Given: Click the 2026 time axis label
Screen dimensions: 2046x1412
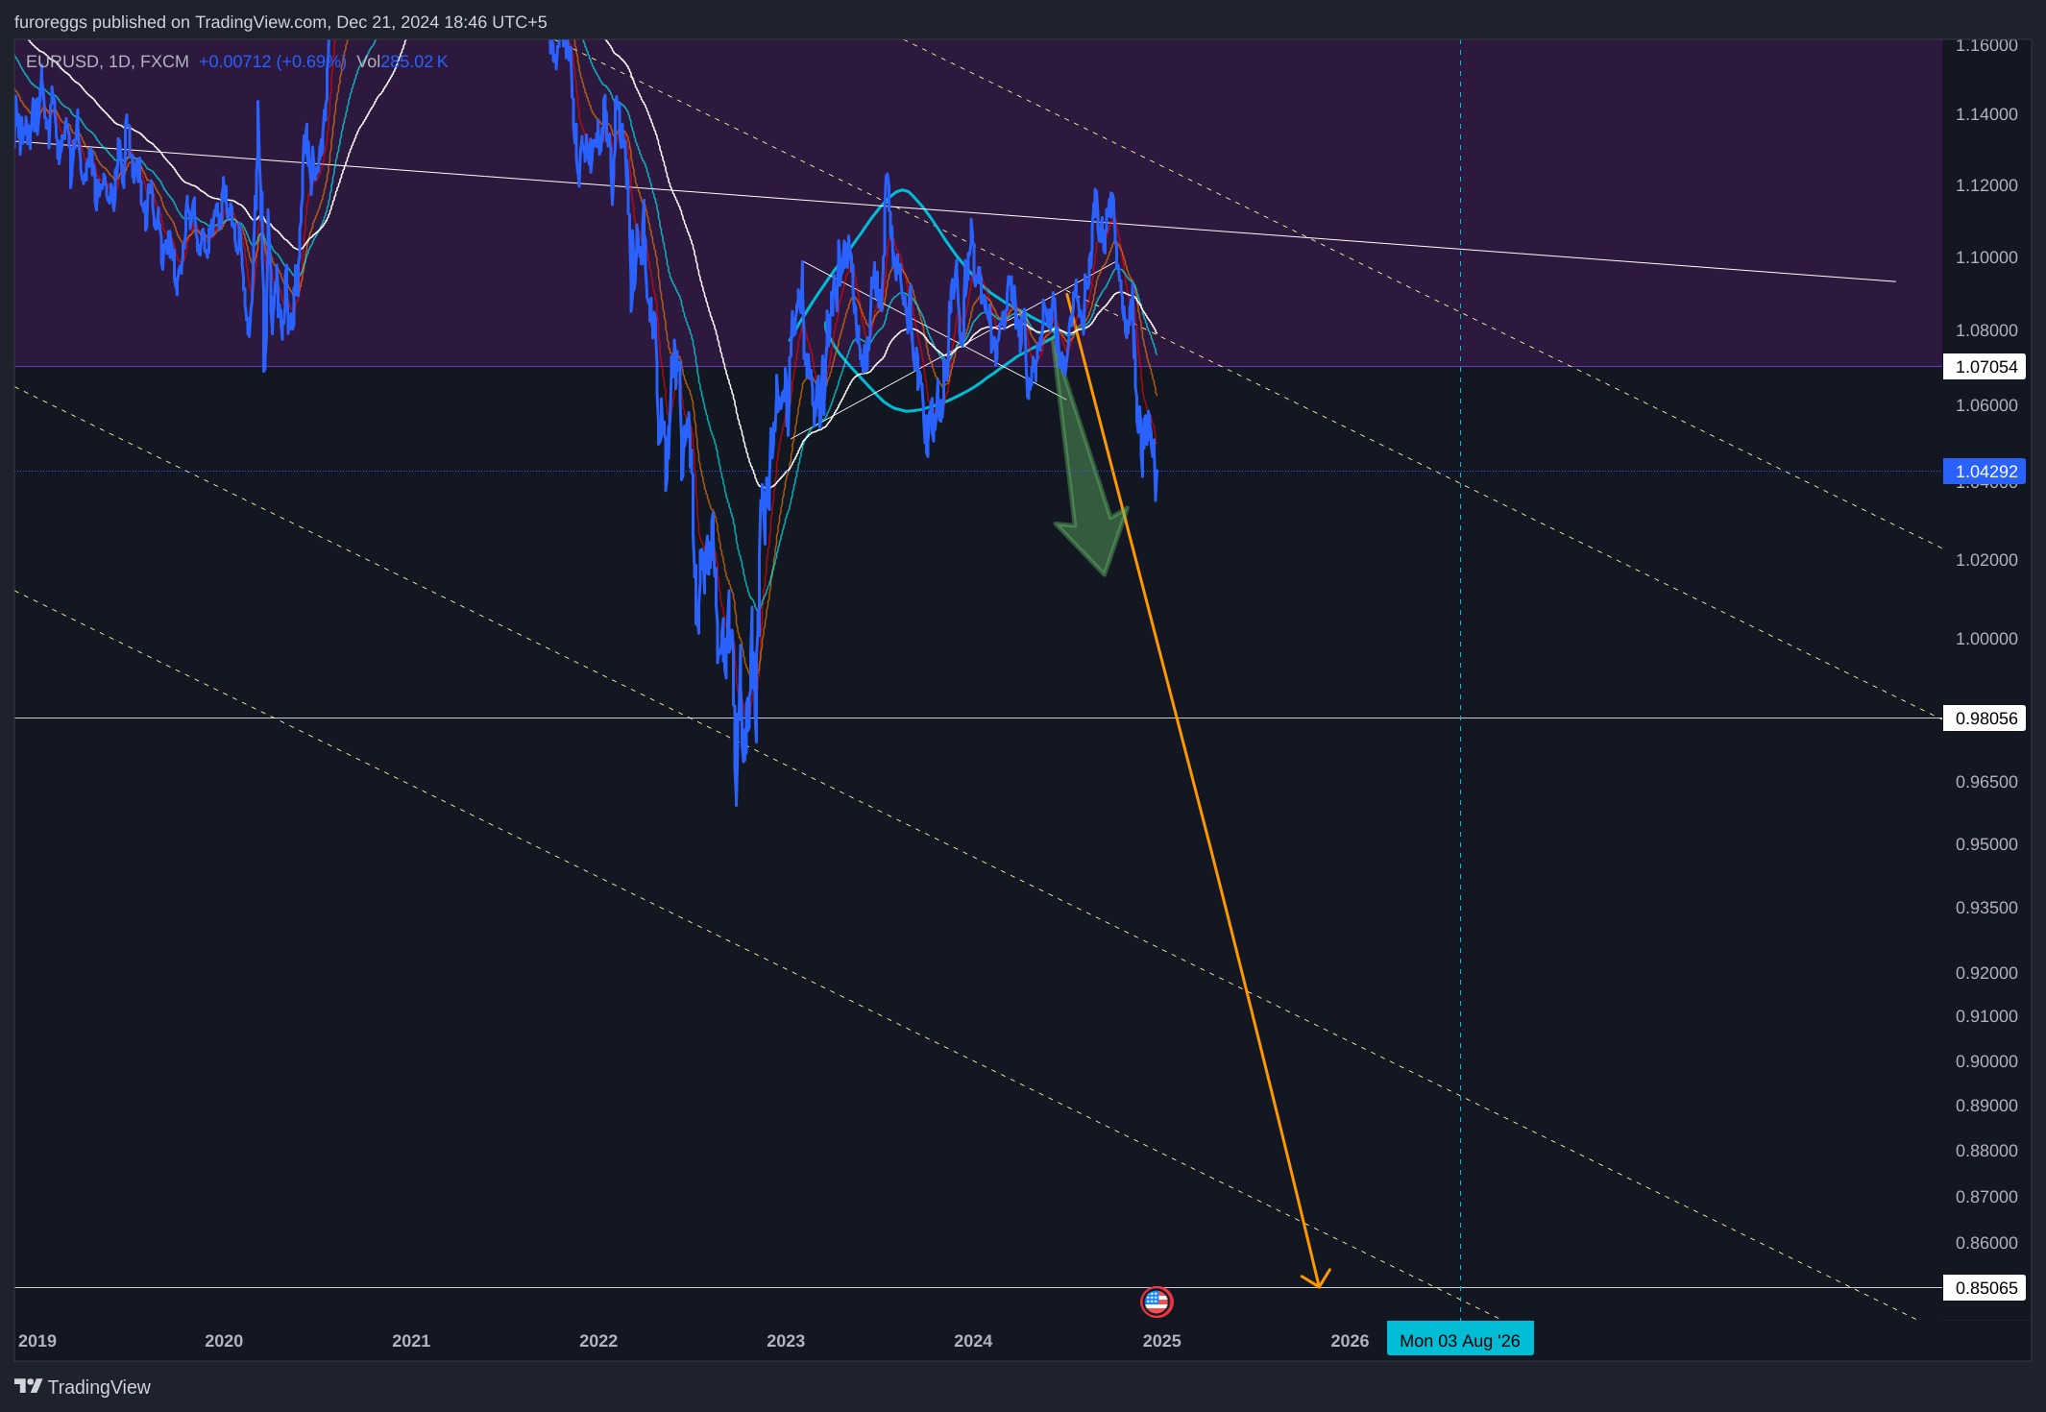Looking at the screenshot, I should pos(1350,1341).
